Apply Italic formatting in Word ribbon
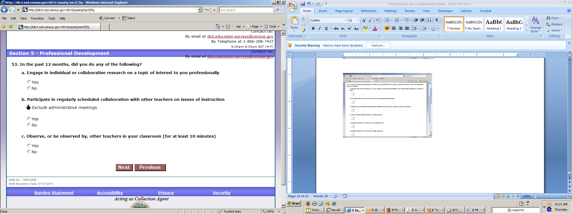 320,28
